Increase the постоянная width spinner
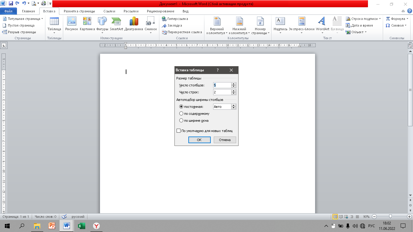This screenshot has height=232, width=413. [233, 105]
